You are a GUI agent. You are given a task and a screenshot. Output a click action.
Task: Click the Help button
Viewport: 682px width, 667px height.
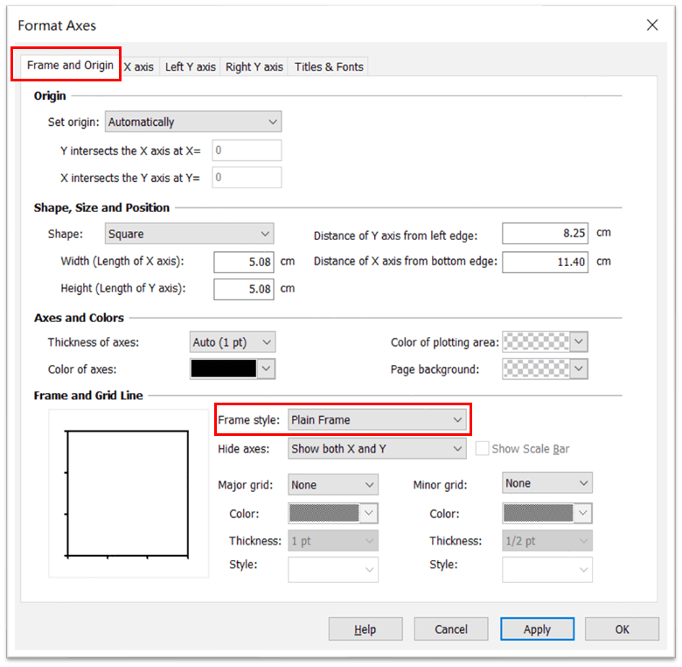click(365, 629)
